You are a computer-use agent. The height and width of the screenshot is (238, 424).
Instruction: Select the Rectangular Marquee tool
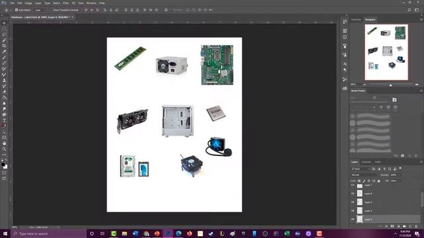point(4,28)
